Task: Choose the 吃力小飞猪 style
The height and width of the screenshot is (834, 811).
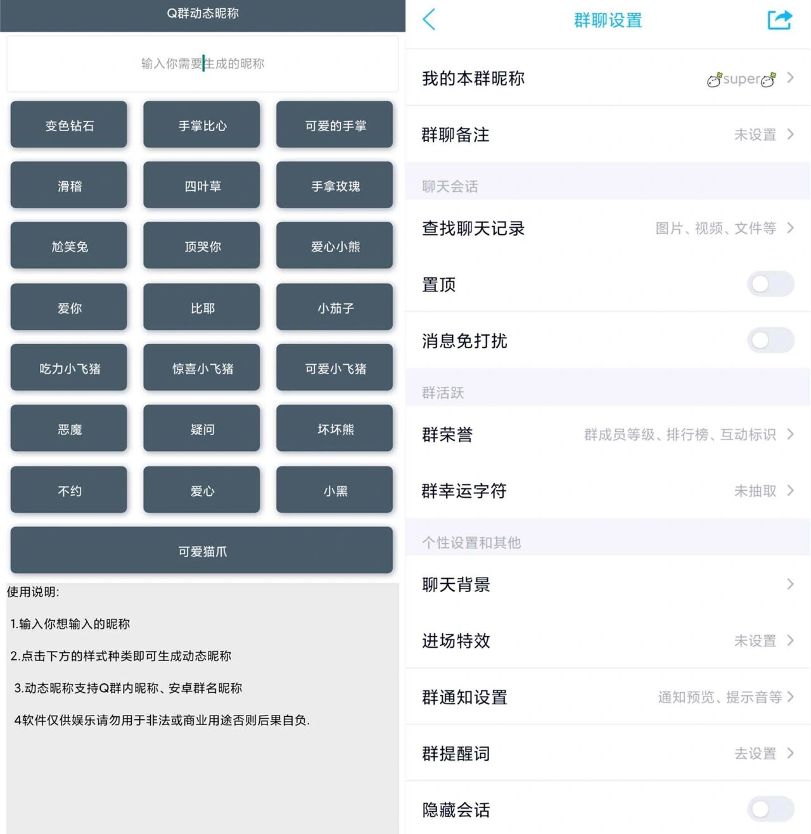Action: (x=69, y=368)
